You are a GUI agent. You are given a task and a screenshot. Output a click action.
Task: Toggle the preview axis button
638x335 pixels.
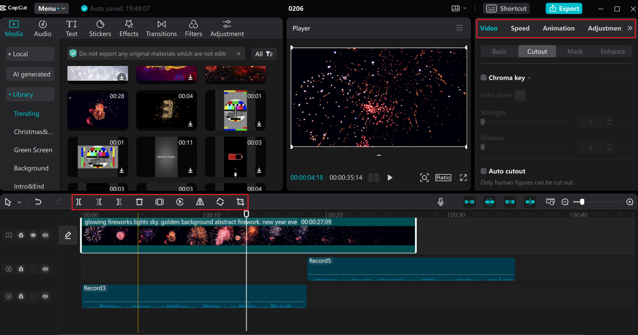click(530, 202)
